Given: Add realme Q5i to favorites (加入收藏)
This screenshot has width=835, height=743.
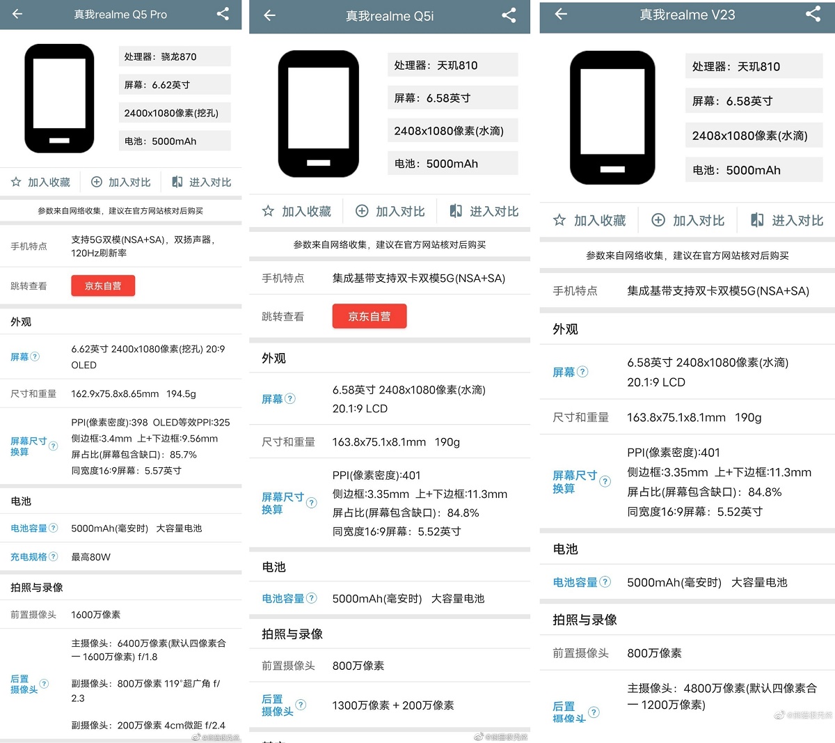Looking at the screenshot, I should point(296,211).
